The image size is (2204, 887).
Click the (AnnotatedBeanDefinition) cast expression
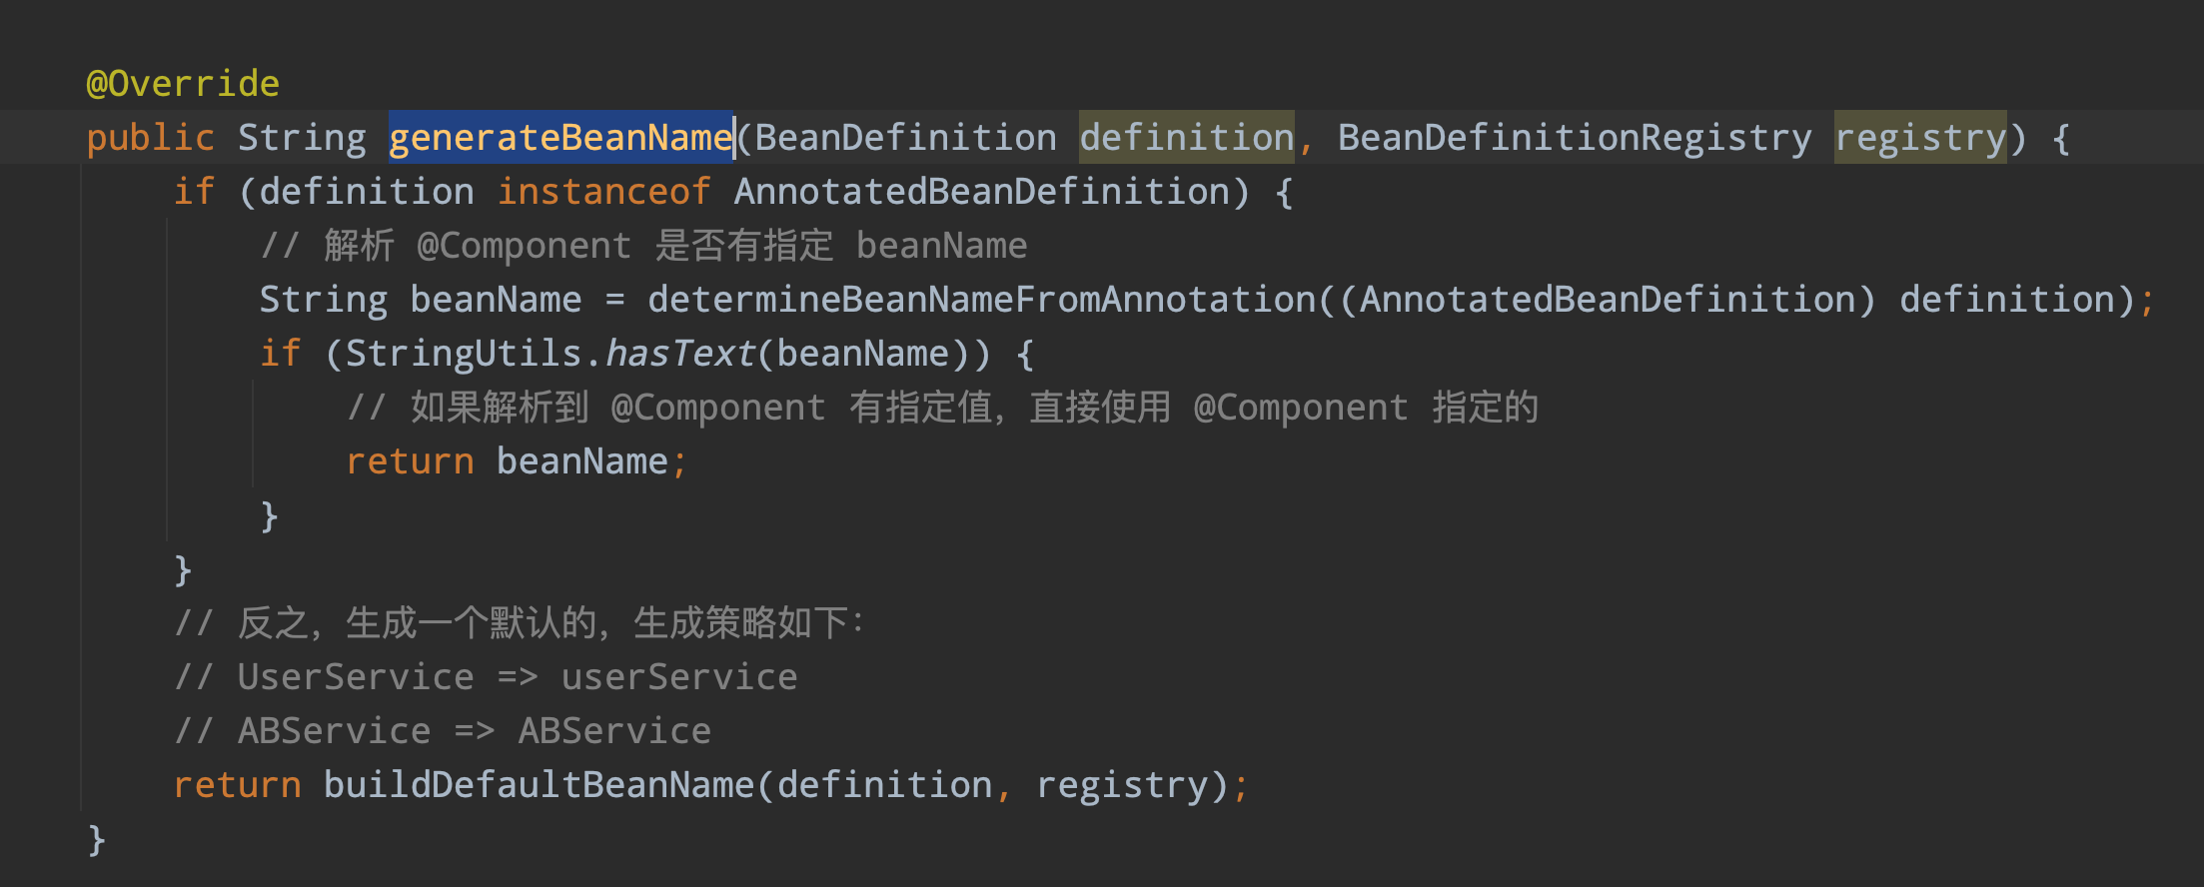click(1607, 300)
